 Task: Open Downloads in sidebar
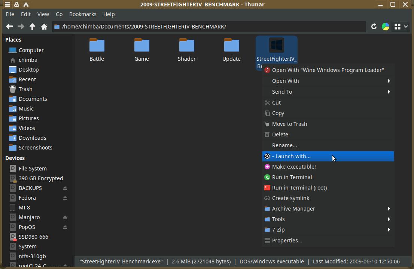tap(37, 138)
